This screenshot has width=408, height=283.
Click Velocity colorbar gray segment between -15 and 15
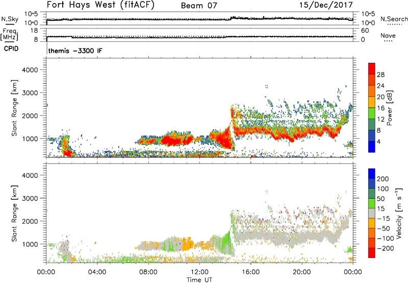[x=372, y=214]
